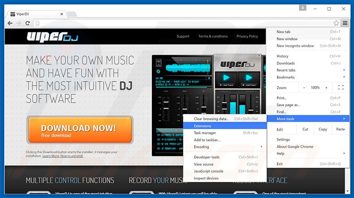The height and width of the screenshot is (198, 354).
Task: Click Paste in Edit row
Action: tap(340, 129)
